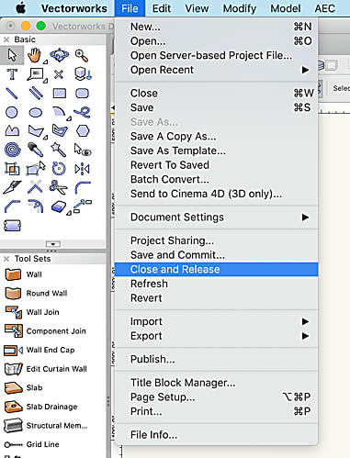Select the Zoom magnifier tool
This screenshot has width=350, height=458.
click(82, 55)
